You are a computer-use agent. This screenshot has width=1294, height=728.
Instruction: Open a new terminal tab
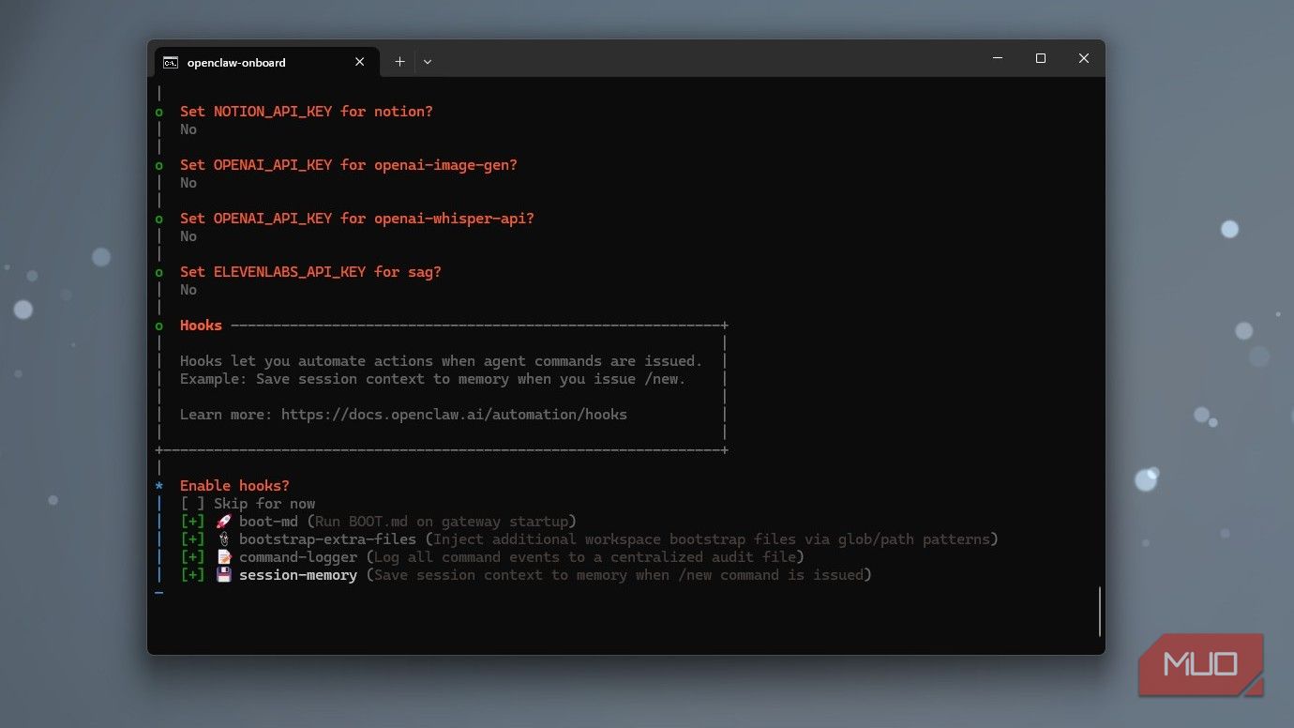coord(399,62)
